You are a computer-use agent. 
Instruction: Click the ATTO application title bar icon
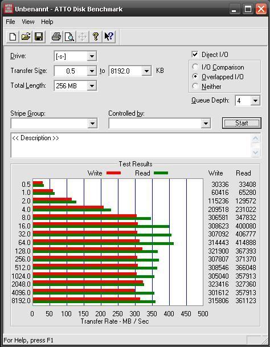pos(9,9)
